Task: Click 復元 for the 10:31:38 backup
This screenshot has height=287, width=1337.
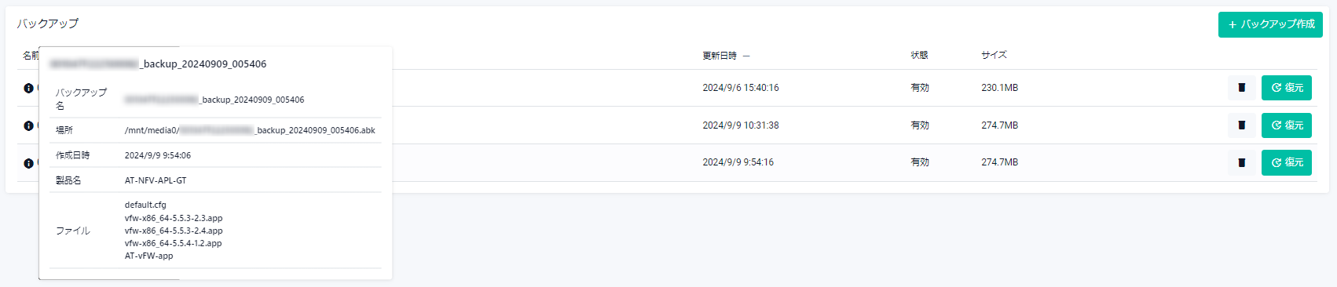Action: (x=1287, y=125)
